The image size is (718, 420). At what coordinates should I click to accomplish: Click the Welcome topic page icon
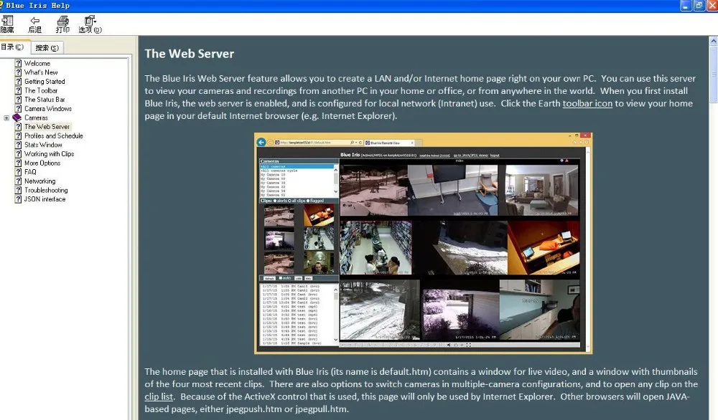tap(19, 64)
